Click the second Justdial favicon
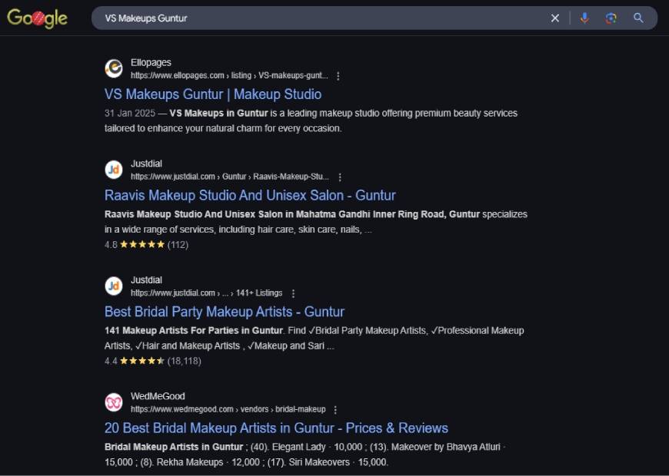Screen dimensions: 669x476 pos(114,286)
